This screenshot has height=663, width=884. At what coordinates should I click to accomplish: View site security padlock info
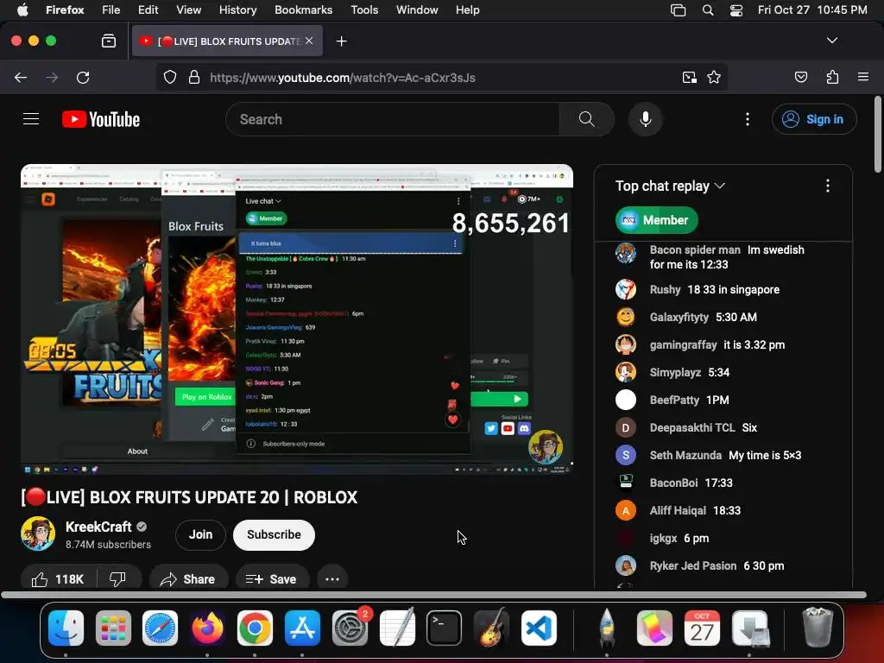tap(194, 77)
